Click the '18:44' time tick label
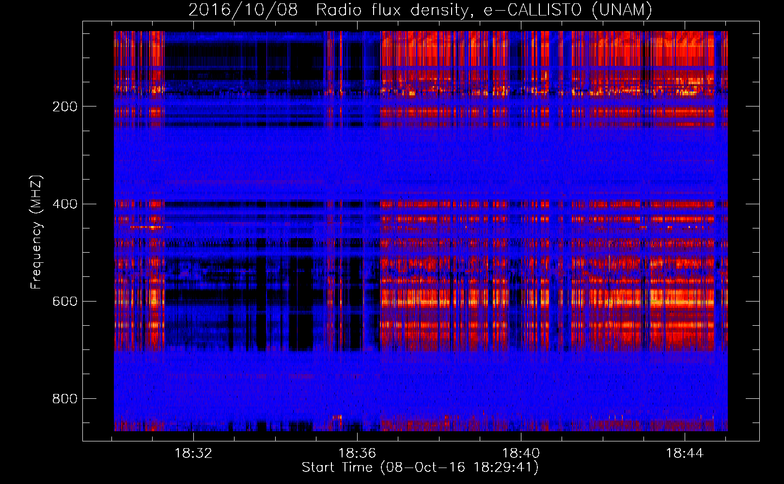Viewport: 784px width, 484px height. (x=685, y=454)
